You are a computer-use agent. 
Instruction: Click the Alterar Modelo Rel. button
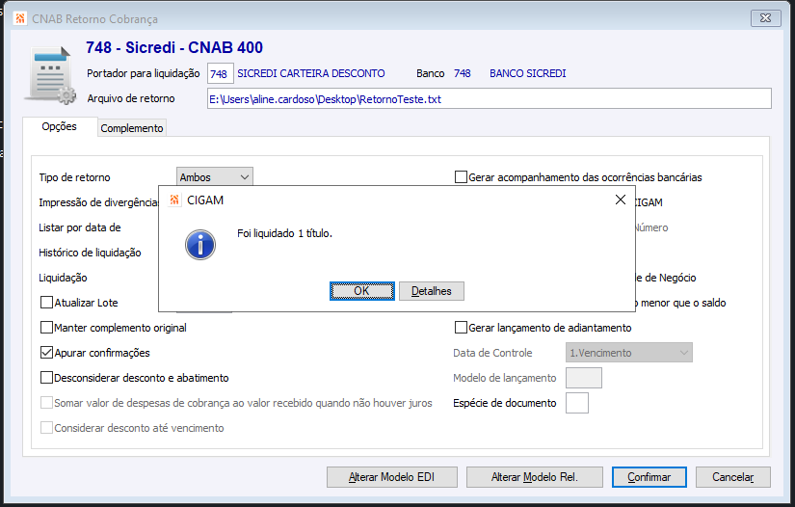535,477
